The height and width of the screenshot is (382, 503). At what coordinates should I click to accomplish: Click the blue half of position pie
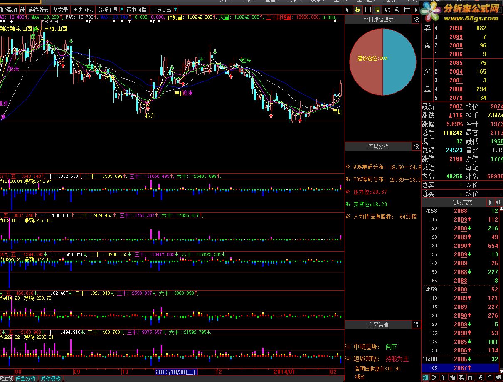(x=400, y=62)
